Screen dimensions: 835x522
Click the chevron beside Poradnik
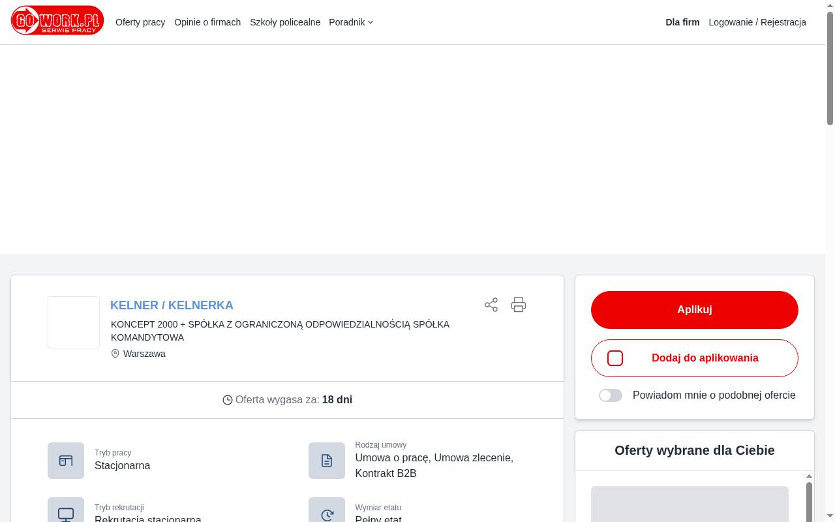[x=371, y=22]
